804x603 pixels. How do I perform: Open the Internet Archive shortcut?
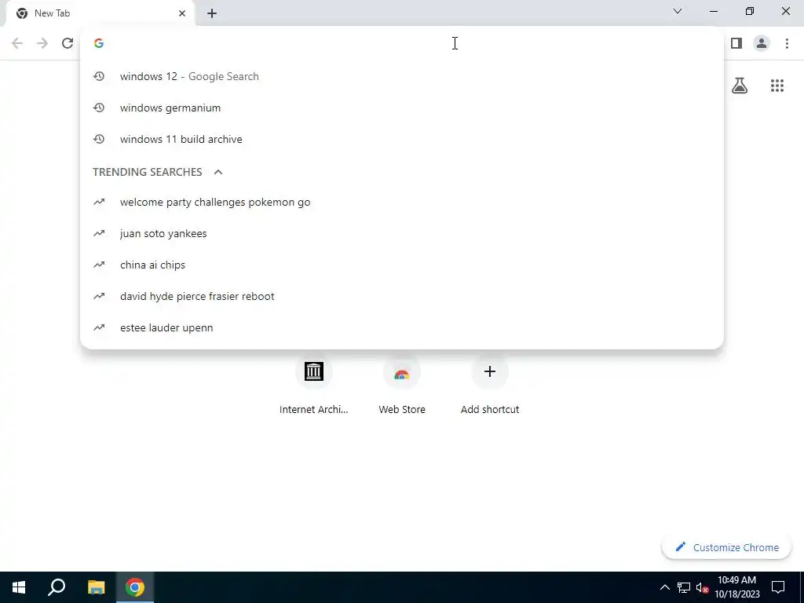pos(314,386)
